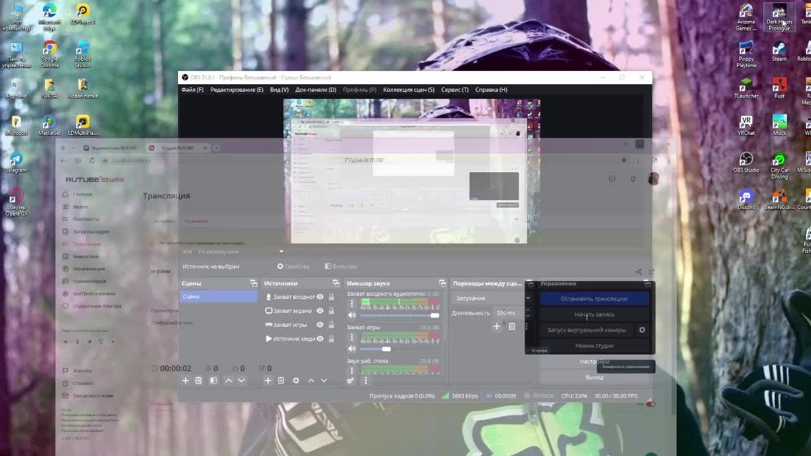Open advanced audio properties gears icon
The height and width of the screenshot is (456, 811).
point(350,381)
